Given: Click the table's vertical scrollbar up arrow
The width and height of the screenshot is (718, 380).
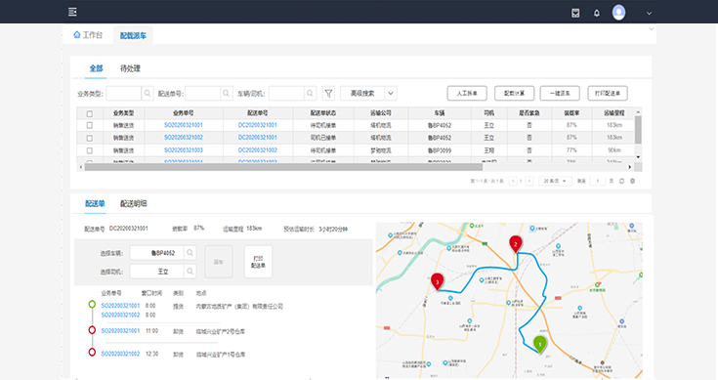Looking at the screenshot, I should click(x=638, y=112).
